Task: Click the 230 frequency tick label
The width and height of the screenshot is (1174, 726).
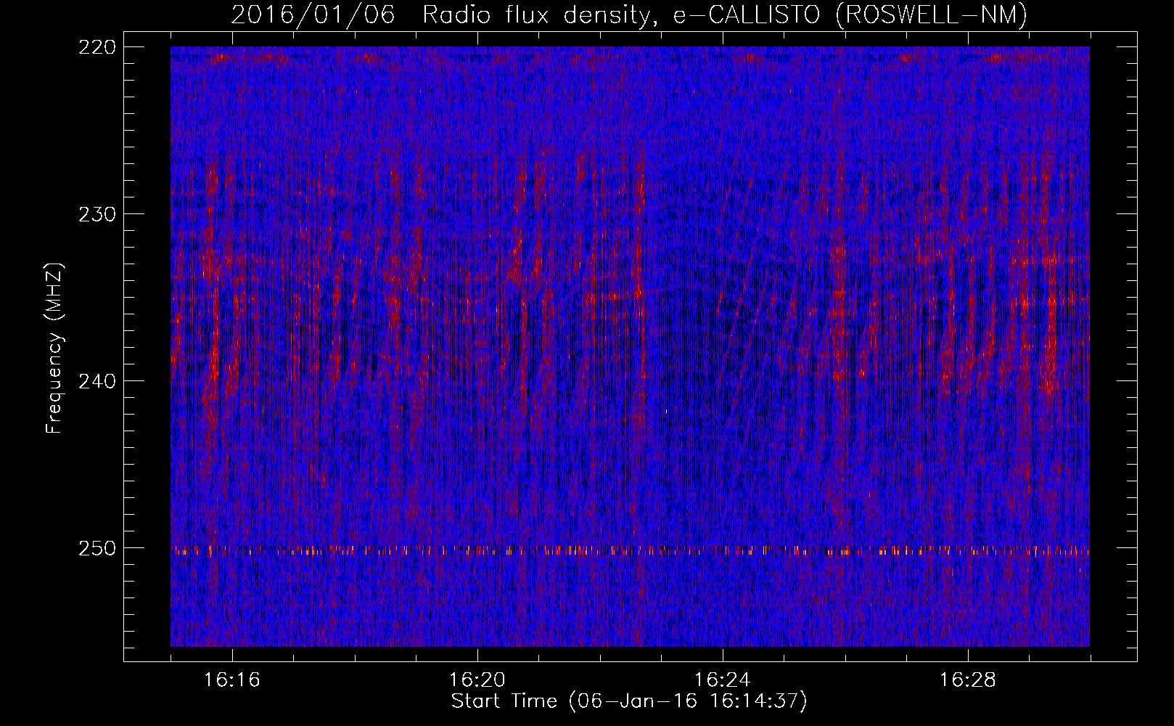Action: pos(97,214)
